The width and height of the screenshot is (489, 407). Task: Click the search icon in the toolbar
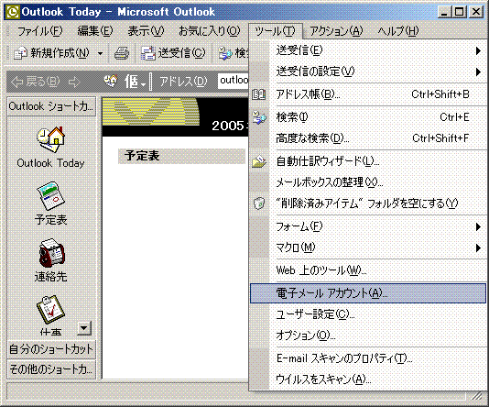coord(225,53)
